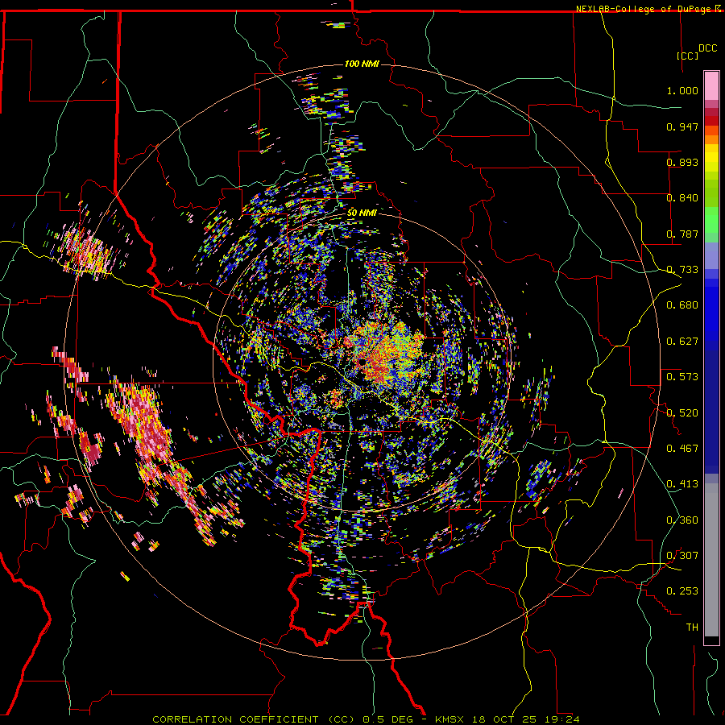The image size is (725, 725).
Task: Click the 0.253 scale value
Action: coord(682,591)
